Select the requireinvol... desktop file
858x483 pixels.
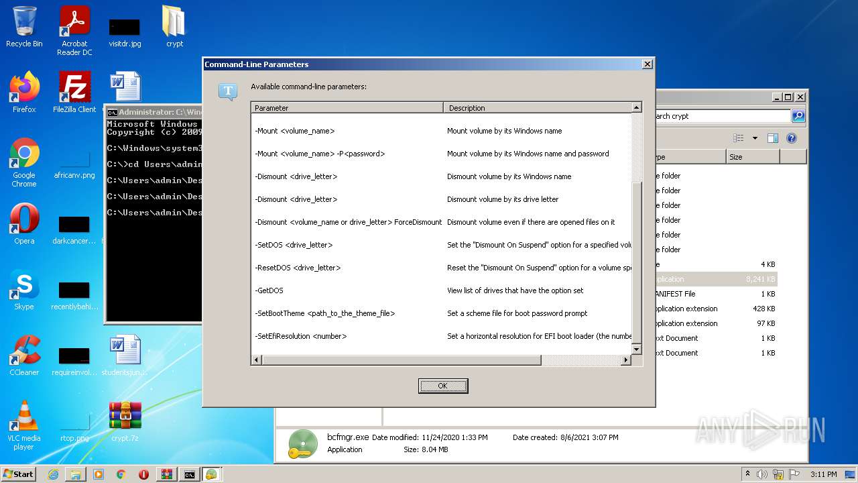pyautogui.click(x=74, y=361)
